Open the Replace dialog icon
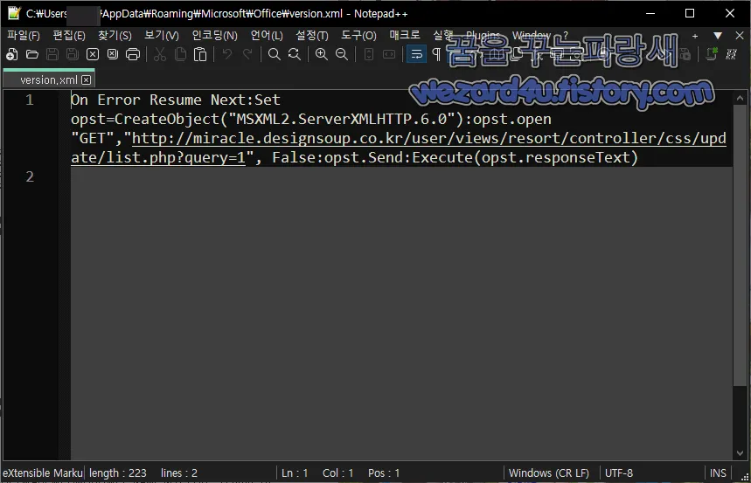The image size is (751, 483). pyautogui.click(x=294, y=54)
